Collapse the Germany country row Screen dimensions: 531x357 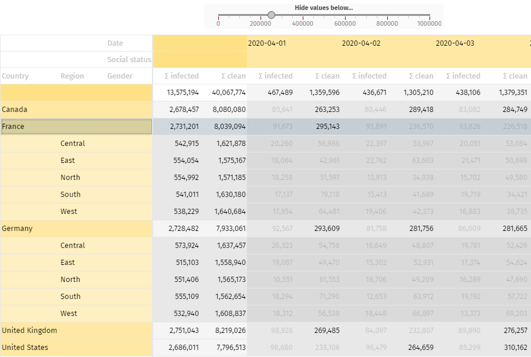point(17,229)
